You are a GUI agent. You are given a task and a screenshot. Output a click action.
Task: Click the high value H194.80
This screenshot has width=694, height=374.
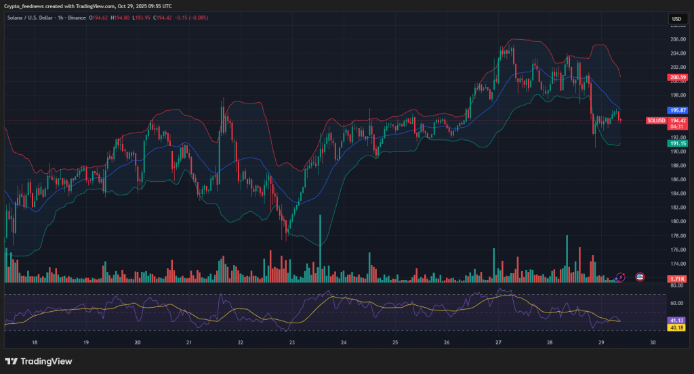[x=120, y=18]
